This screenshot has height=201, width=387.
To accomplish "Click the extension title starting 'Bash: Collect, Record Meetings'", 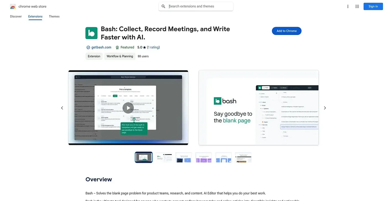I will [x=165, y=33].
